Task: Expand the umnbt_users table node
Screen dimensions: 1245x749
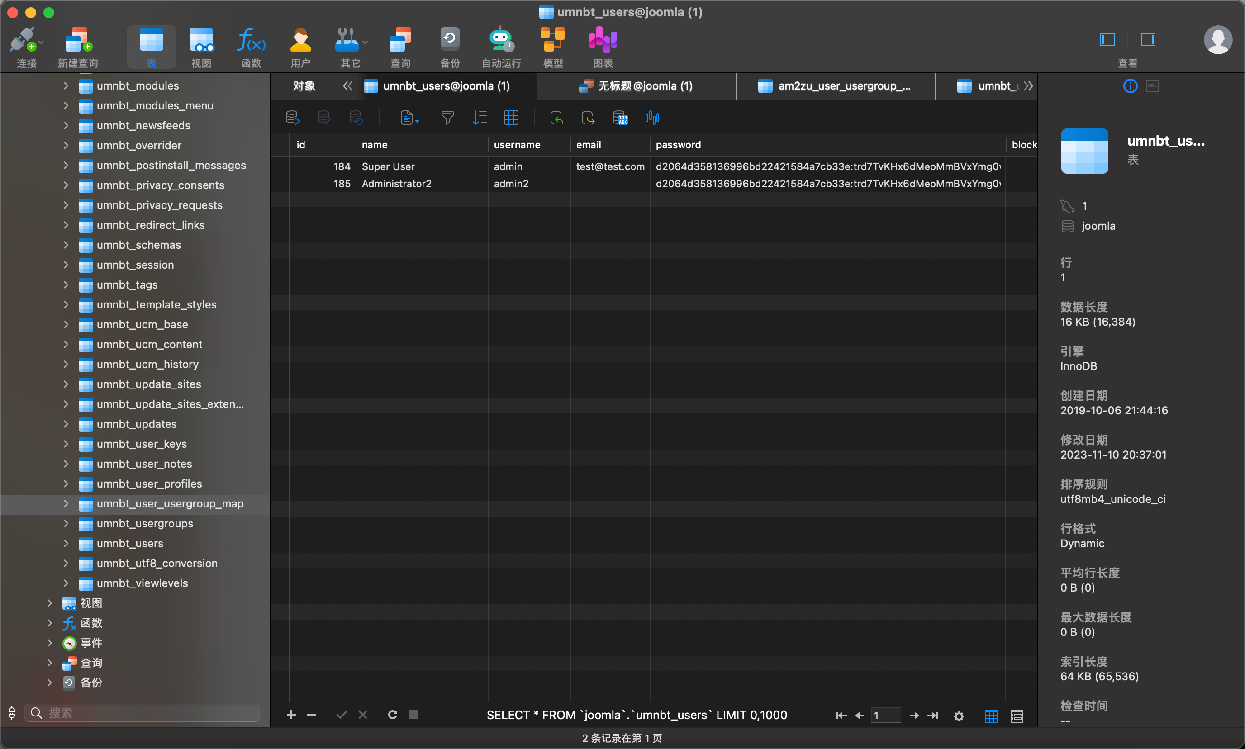Action: [66, 543]
